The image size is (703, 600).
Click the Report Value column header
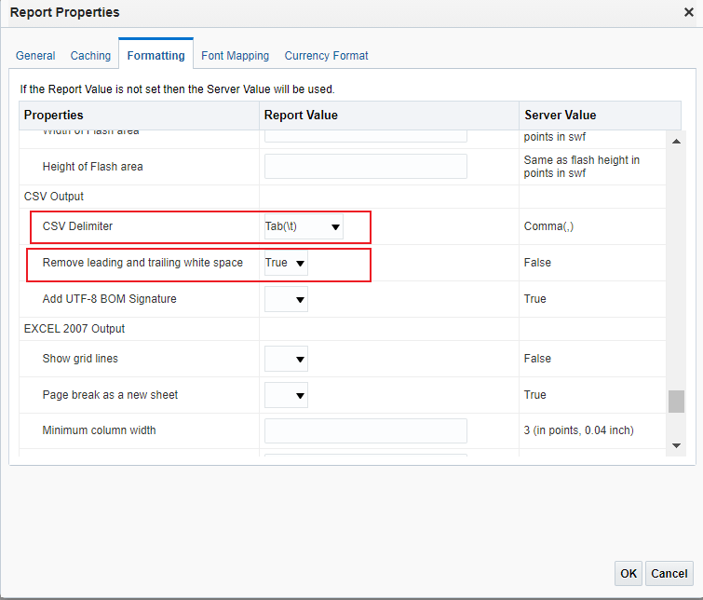point(301,116)
